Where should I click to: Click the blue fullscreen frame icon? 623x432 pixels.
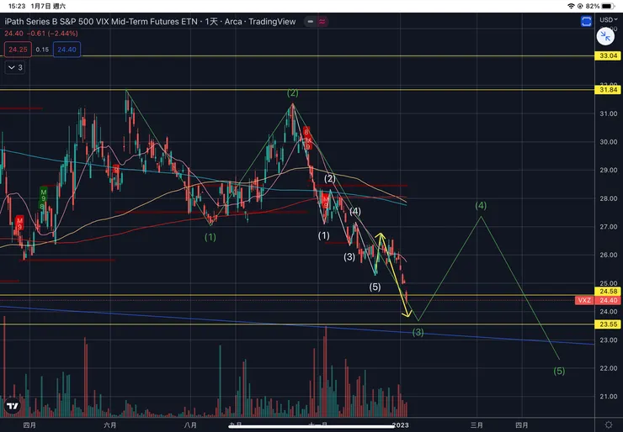pos(586,21)
